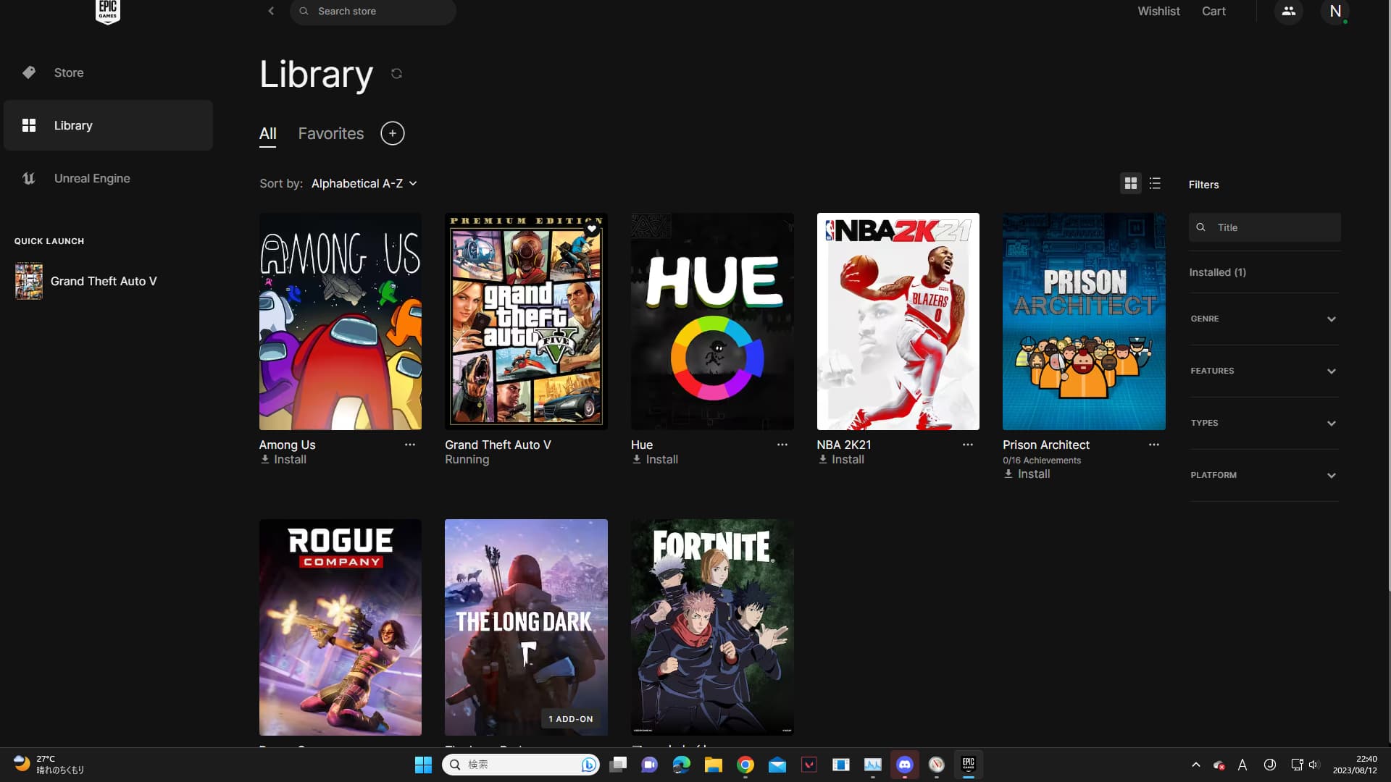The width and height of the screenshot is (1391, 782).
Task: Click the Epic Games logo
Action: (107, 11)
